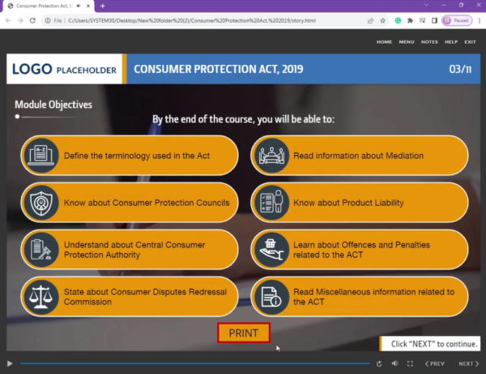The image size is (486, 374).
Task: Click the terminology definition icon
Action: pyautogui.click(x=39, y=156)
